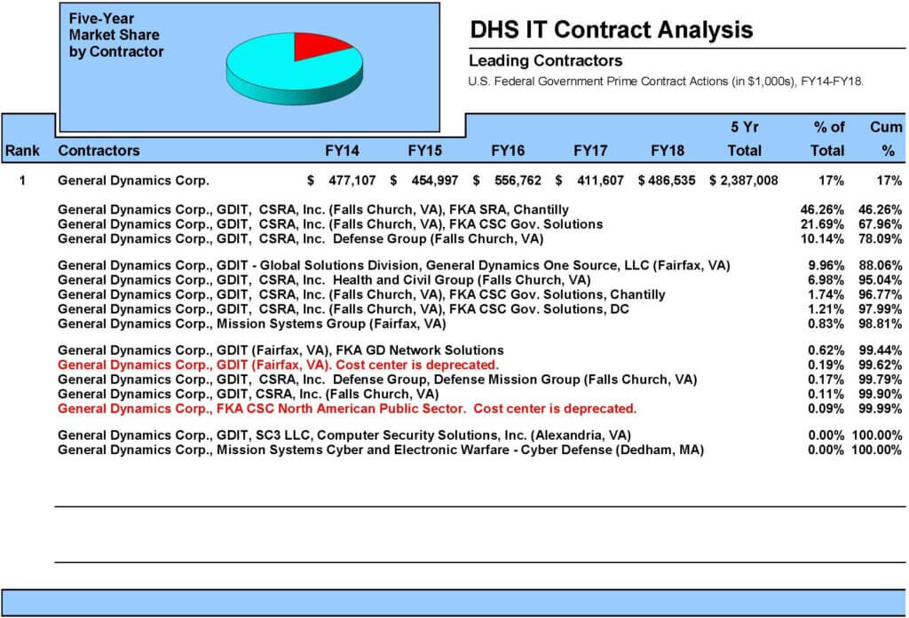Screen dimensions: 909x618
Task: Click the 10.14% value
Action: pyautogui.click(x=822, y=239)
